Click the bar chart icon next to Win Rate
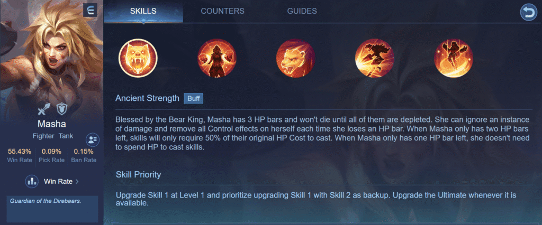Viewport: 542px width, 225px height. (31, 181)
